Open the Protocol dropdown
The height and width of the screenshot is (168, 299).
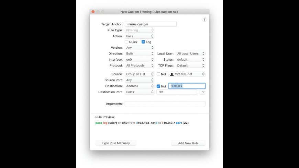[x=140, y=65]
